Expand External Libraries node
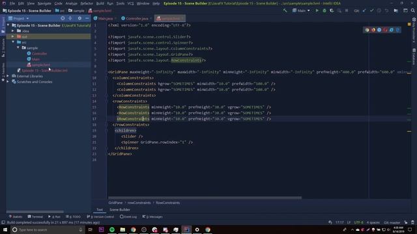 point(8,76)
